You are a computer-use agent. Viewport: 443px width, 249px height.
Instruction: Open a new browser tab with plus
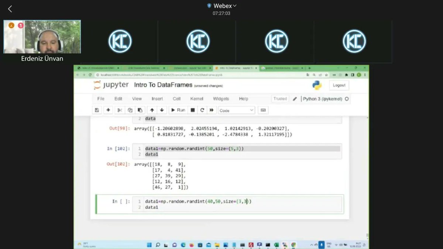pos(309,68)
